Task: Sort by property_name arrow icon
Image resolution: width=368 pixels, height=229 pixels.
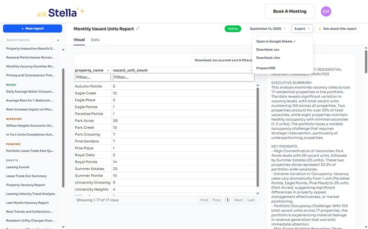Action: click(x=108, y=70)
